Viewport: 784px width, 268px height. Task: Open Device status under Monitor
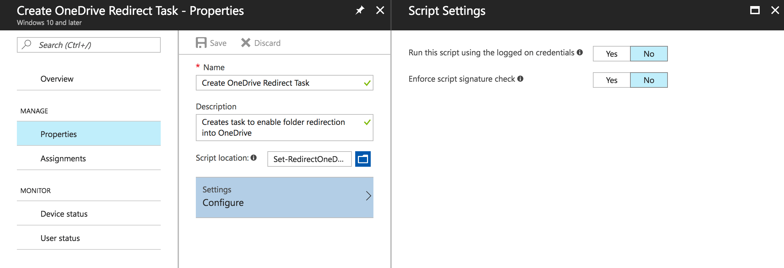tap(89, 214)
